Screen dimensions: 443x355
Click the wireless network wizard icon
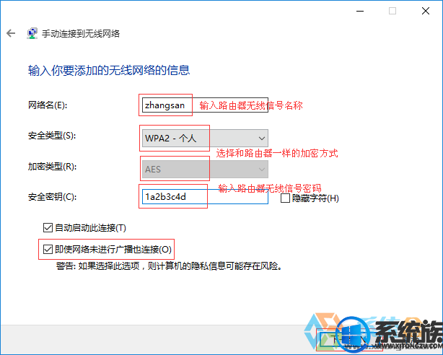pos(32,33)
